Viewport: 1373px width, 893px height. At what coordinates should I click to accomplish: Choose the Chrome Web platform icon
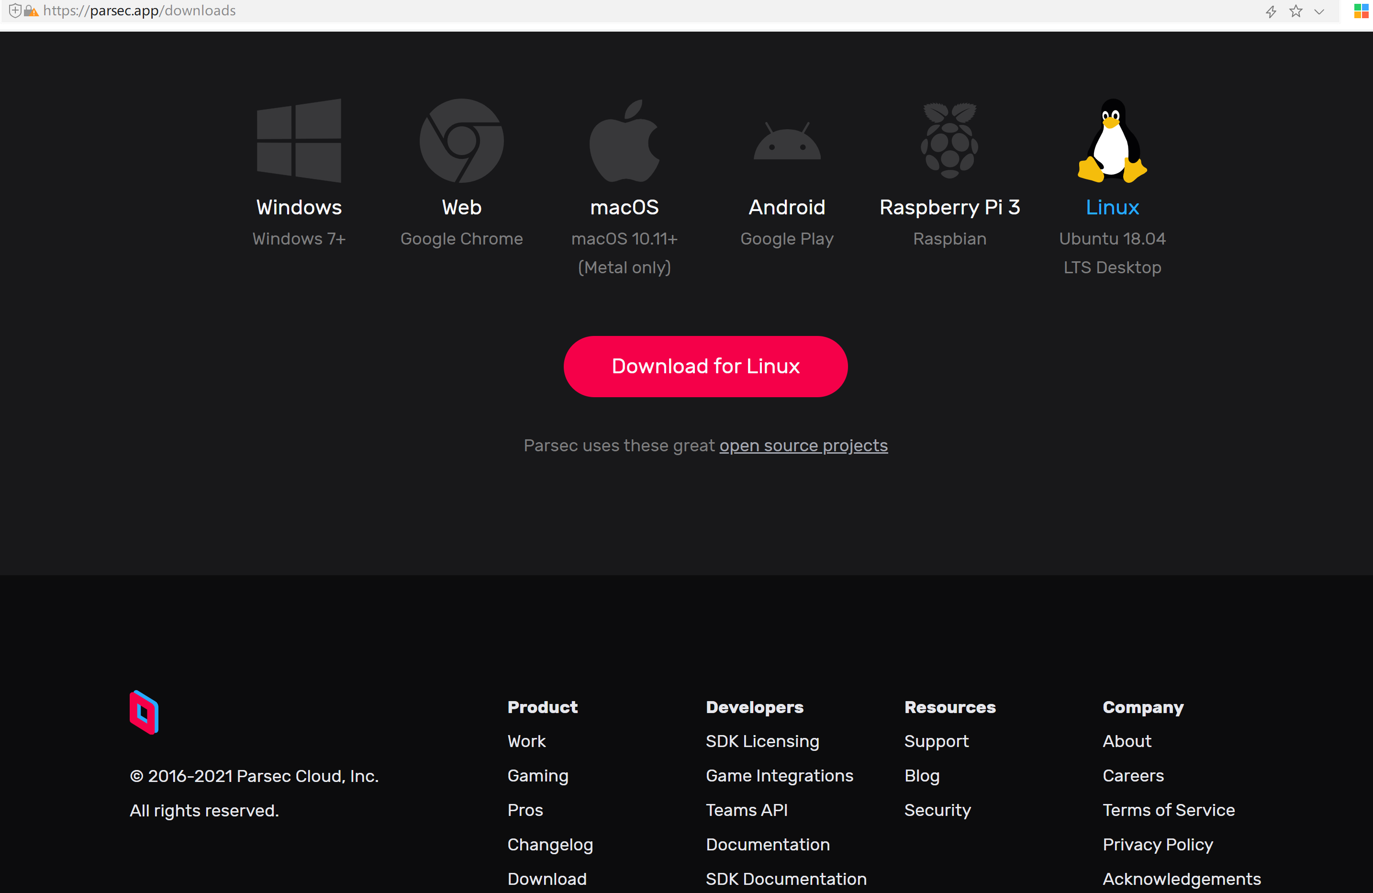click(461, 141)
